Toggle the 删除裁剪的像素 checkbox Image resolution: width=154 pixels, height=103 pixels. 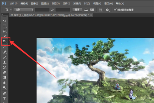click(x=115, y=9)
